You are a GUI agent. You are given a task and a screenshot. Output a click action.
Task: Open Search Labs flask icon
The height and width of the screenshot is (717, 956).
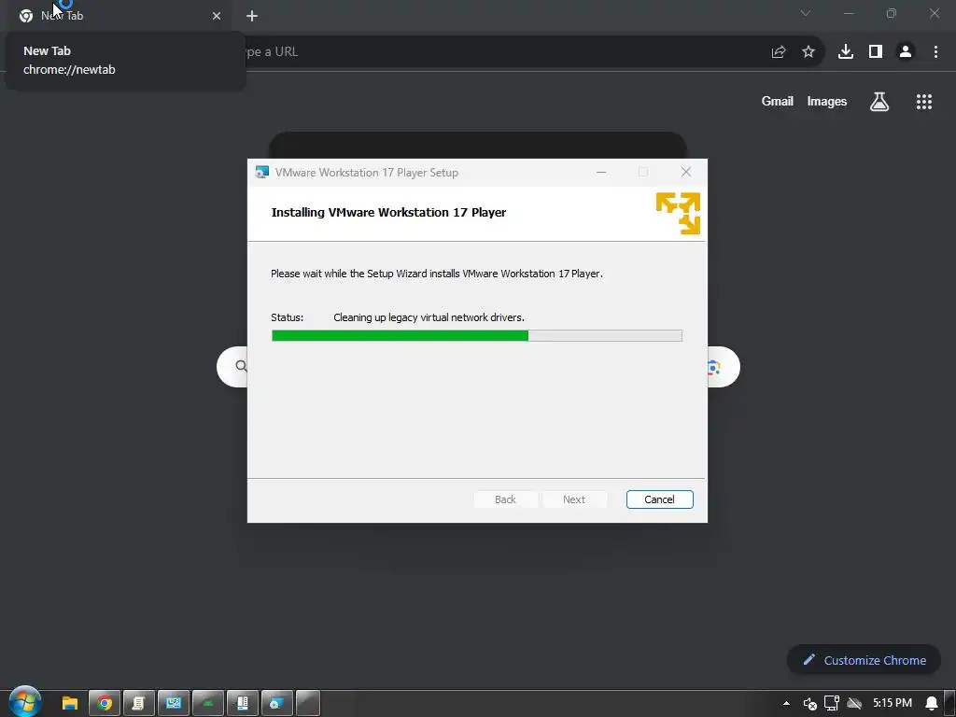point(879,101)
